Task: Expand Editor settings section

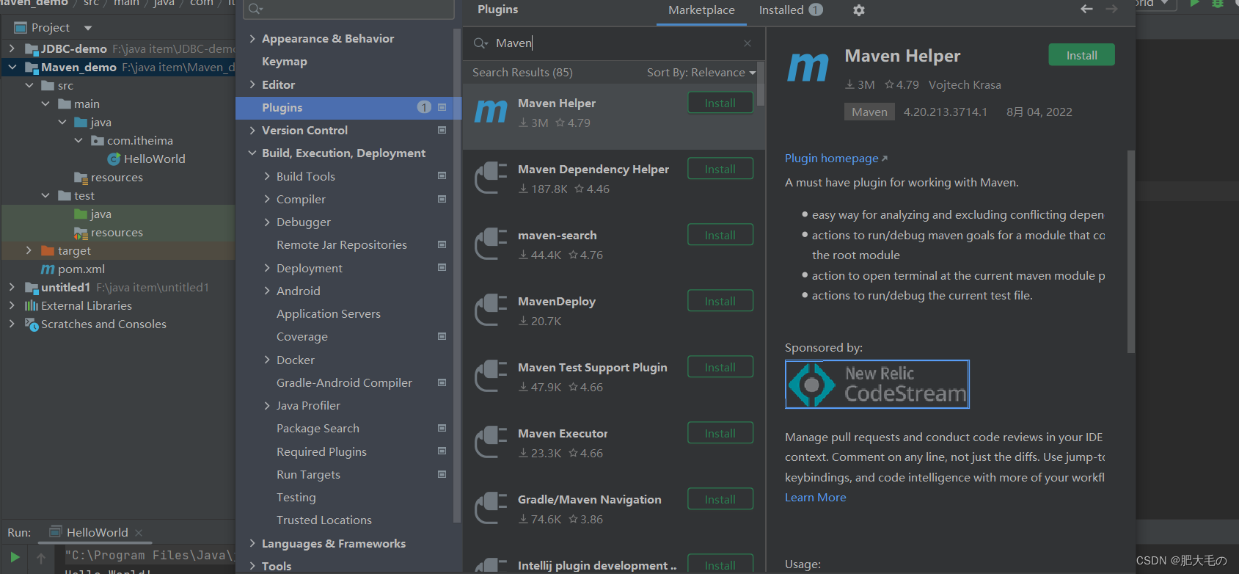Action: point(252,84)
